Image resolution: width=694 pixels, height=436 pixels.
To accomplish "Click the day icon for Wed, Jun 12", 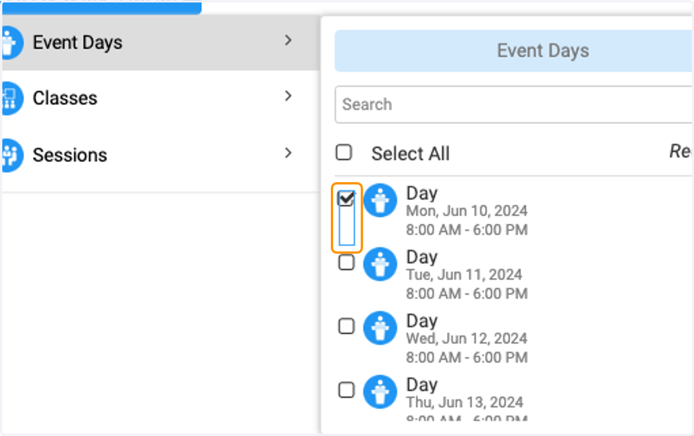I will (x=380, y=328).
